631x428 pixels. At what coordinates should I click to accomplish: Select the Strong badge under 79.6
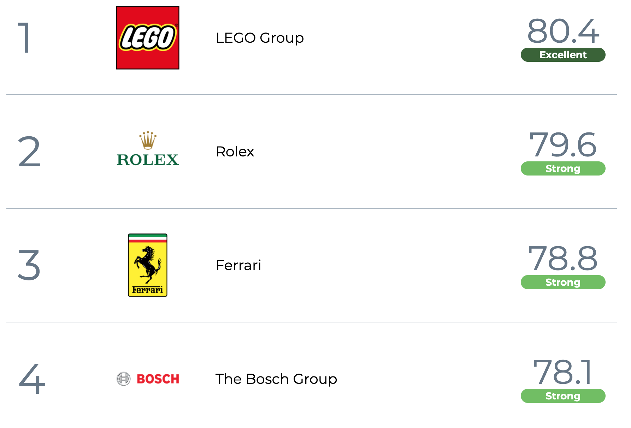[x=563, y=168]
